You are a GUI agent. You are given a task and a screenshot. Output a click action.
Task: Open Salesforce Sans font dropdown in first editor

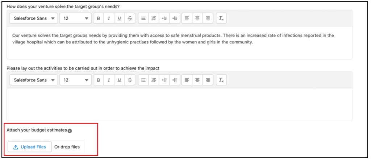pyautogui.click(x=34, y=18)
